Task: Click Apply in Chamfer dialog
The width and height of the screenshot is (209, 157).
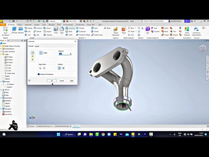Action: (x=72, y=81)
